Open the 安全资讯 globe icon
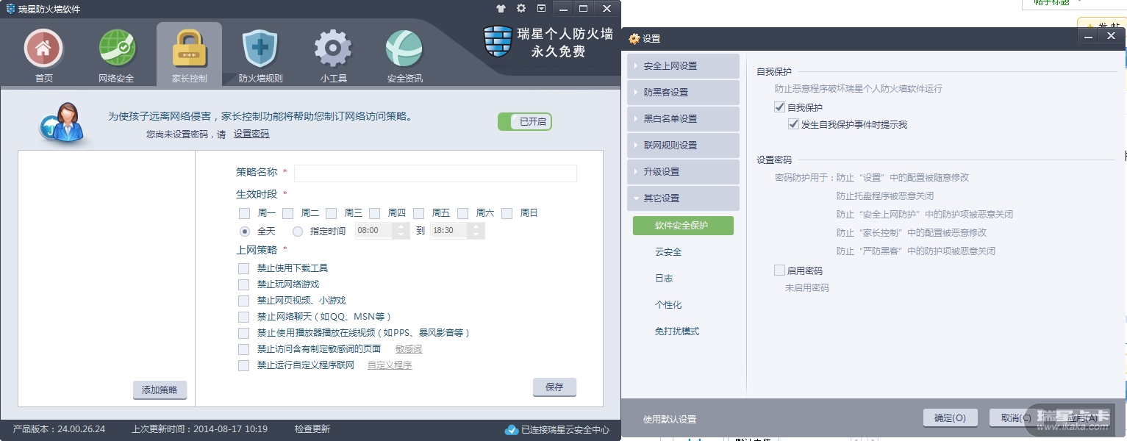Viewport: 1127px width, 441px height. [x=404, y=49]
